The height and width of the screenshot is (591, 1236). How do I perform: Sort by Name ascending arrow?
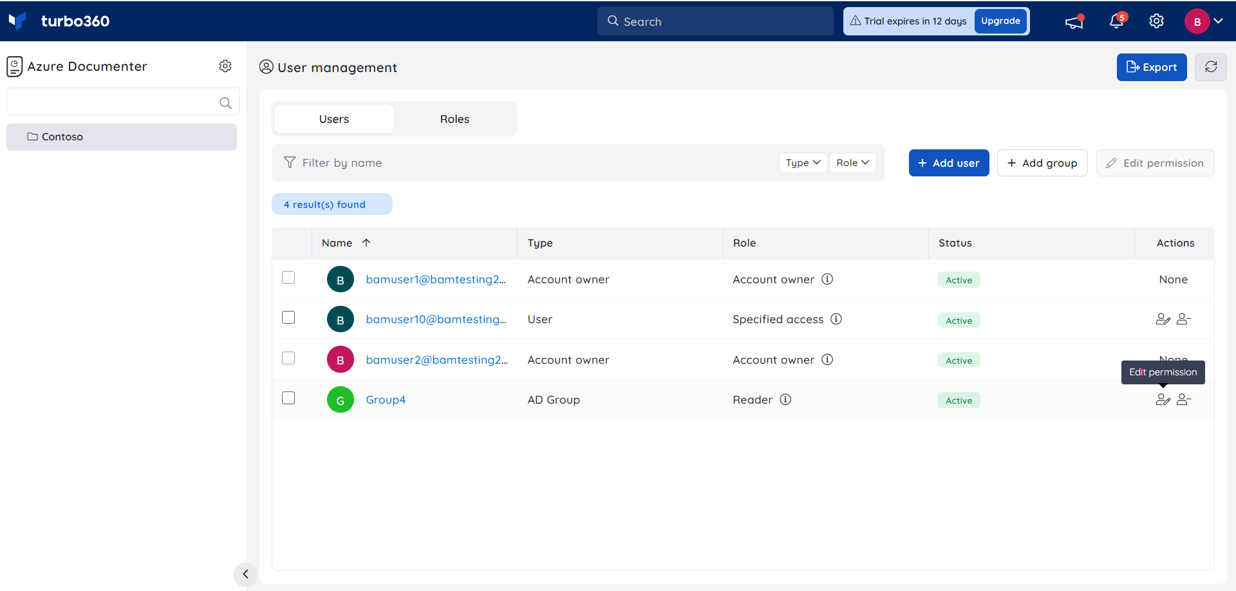366,243
